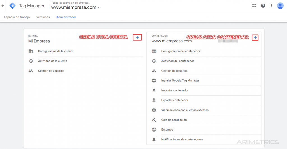Click the Mi Empresa breadcrumb link

(x=82, y=3)
